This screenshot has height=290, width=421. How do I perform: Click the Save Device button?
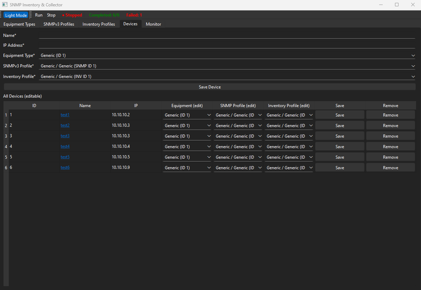click(x=209, y=87)
